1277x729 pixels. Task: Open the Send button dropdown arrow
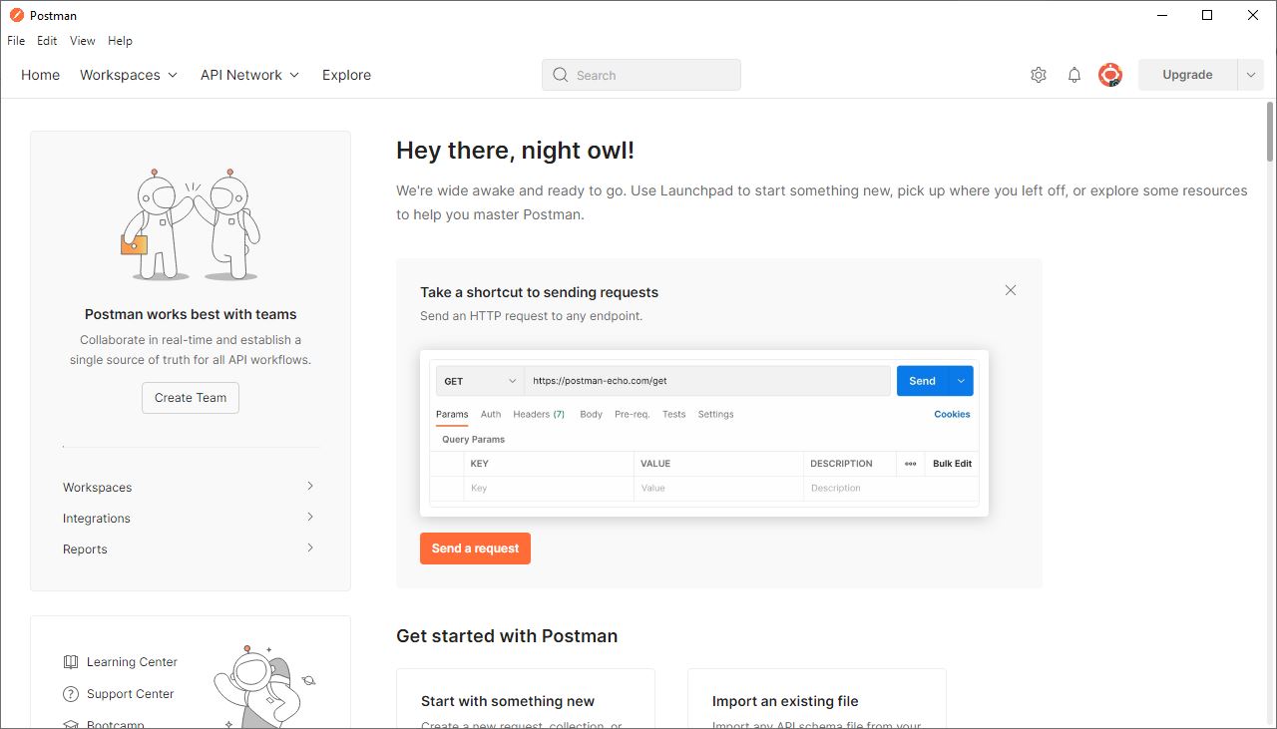pos(961,381)
